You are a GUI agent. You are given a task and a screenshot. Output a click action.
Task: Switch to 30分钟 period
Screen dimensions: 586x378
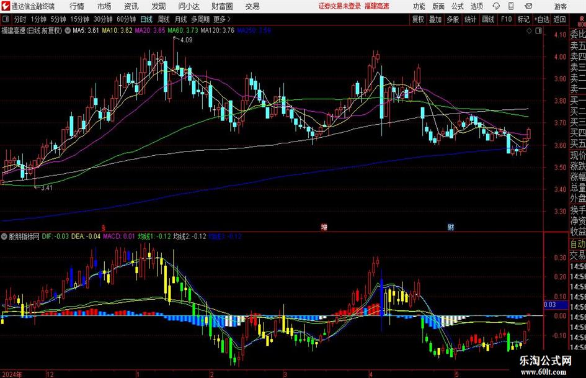click(x=103, y=19)
